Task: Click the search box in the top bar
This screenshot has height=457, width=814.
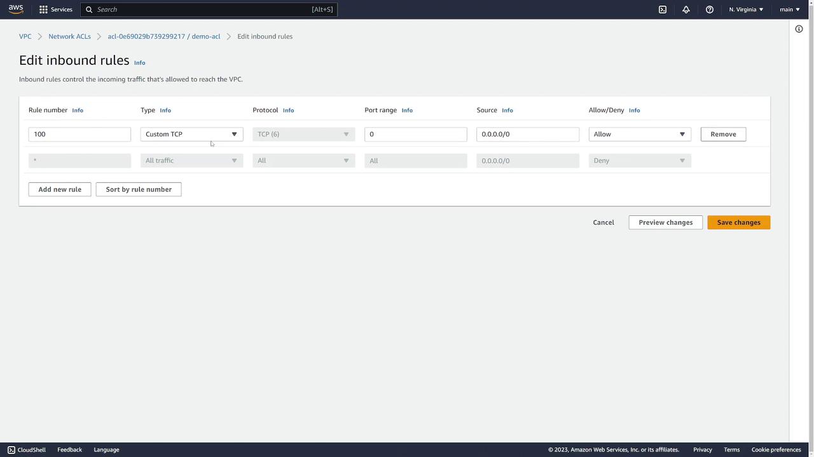Action: [209, 10]
